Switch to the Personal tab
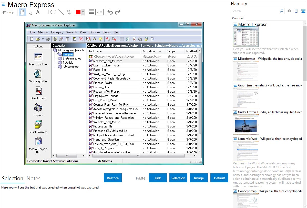 tap(238, 18)
